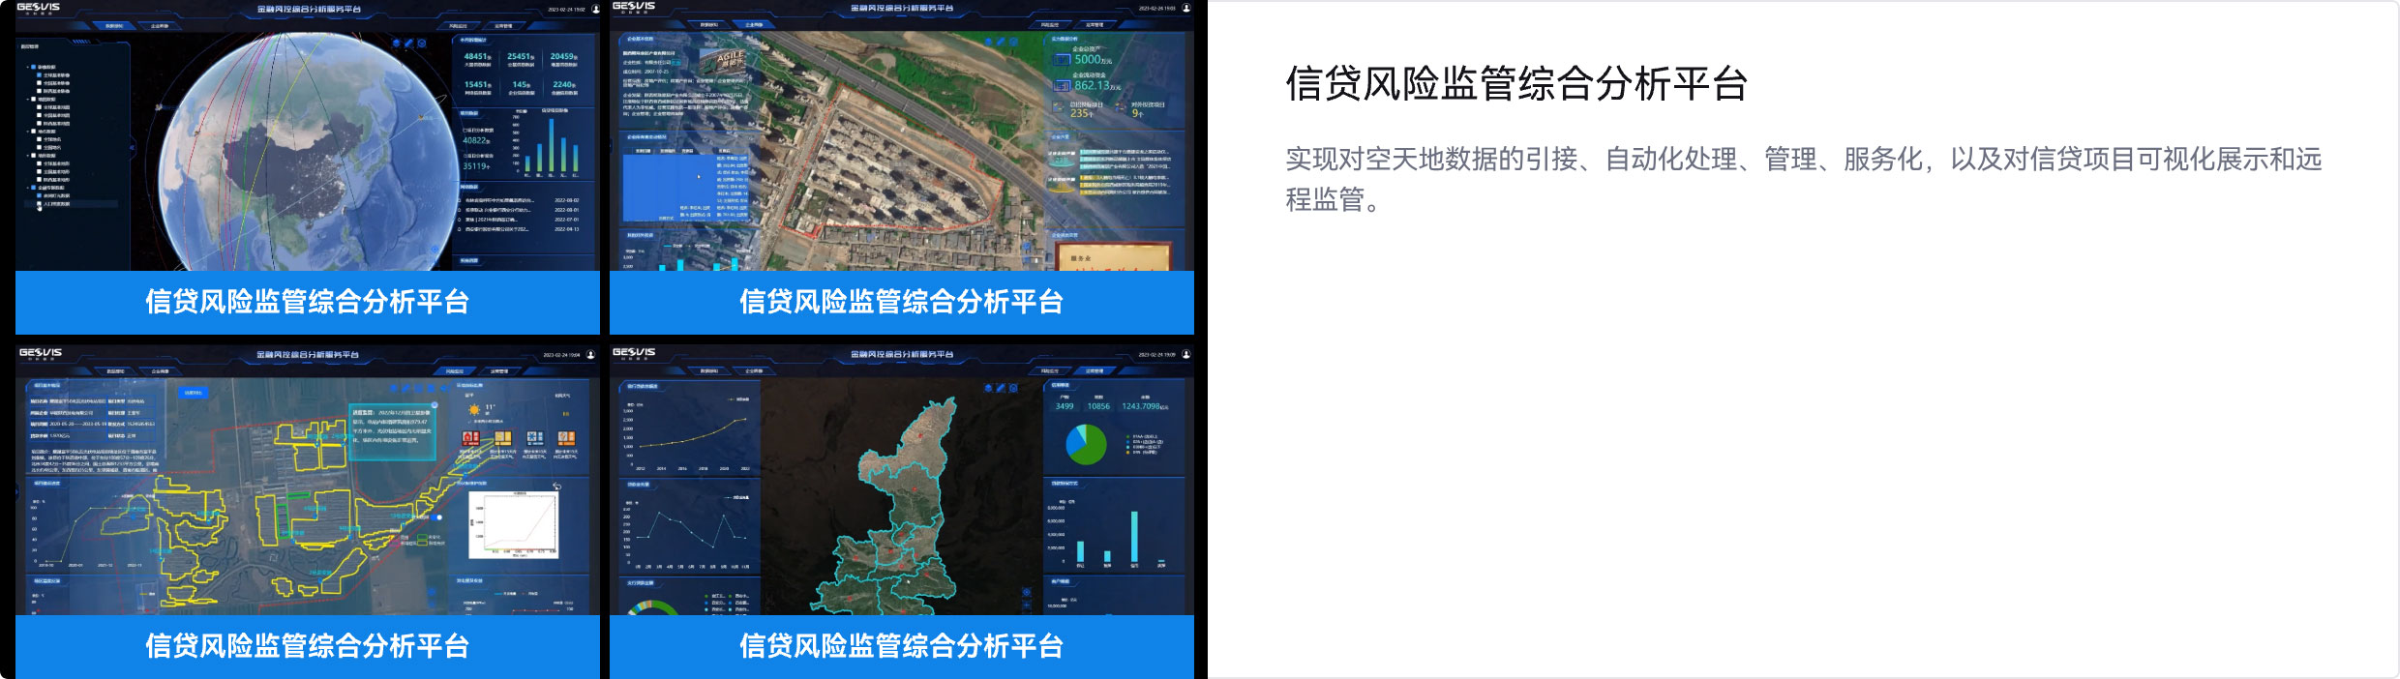Click the 10856 figure in province map screenshot

(x=1098, y=407)
